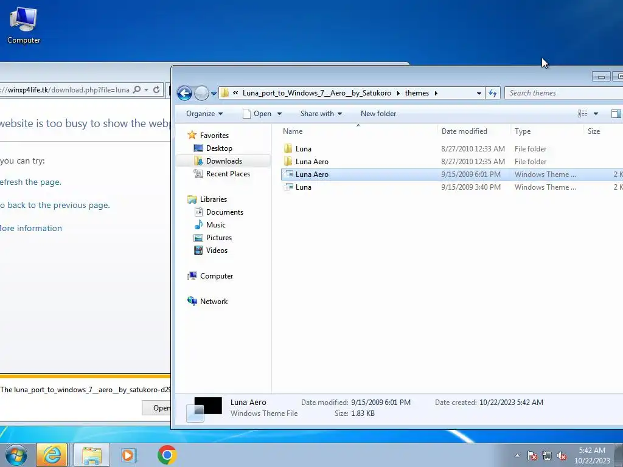Expand arrow between Satukoro and themes breadcrumbs
The width and height of the screenshot is (623, 467).
pyautogui.click(x=398, y=93)
